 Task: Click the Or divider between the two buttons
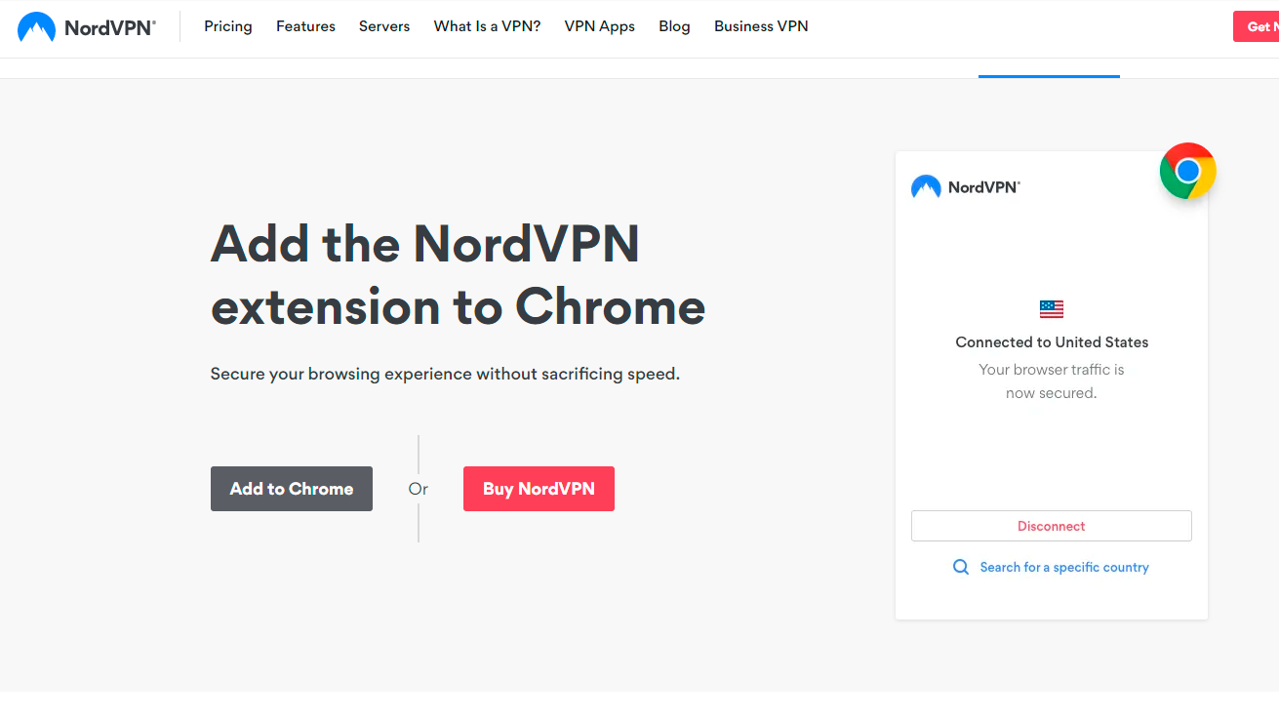click(418, 489)
